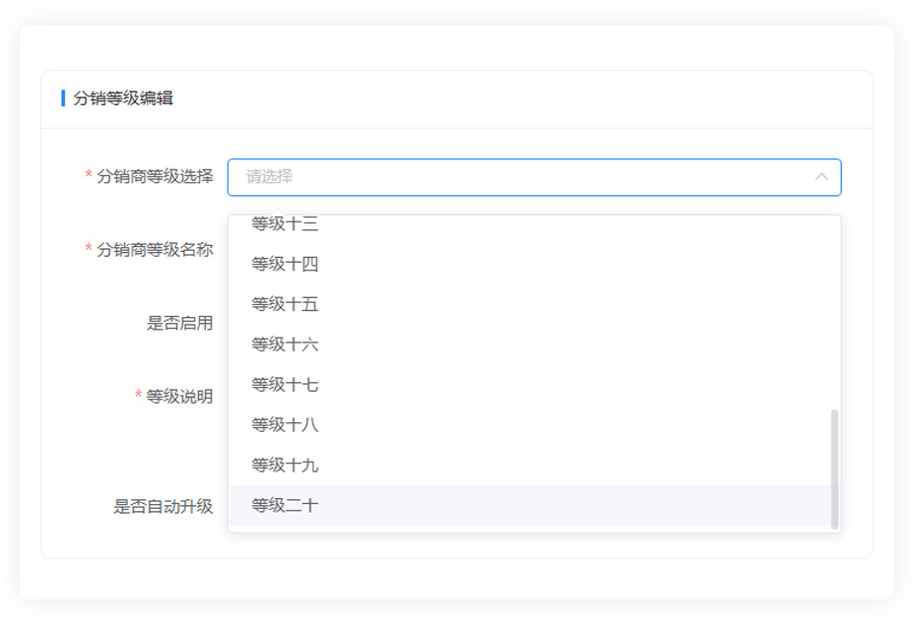Select 等级十八 as the distributor level
This screenshot has width=913, height=625.
[x=286, y=425]
